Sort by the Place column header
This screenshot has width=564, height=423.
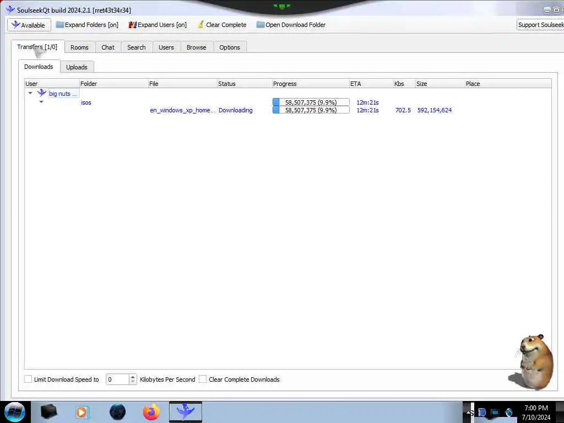coord(508,84)
